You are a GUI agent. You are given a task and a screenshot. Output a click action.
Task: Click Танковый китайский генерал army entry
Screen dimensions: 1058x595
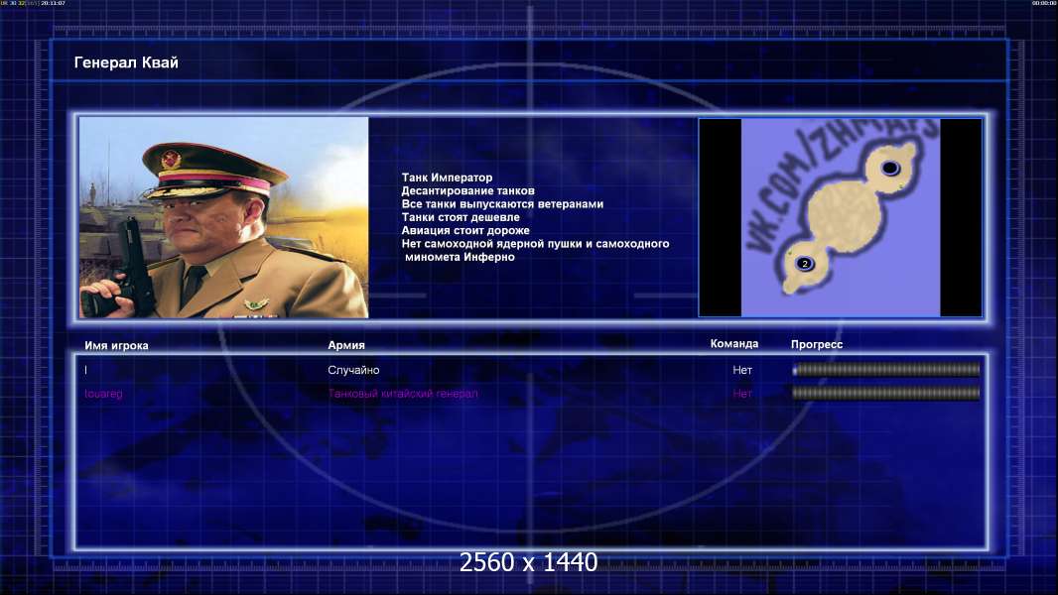point(403,394)
